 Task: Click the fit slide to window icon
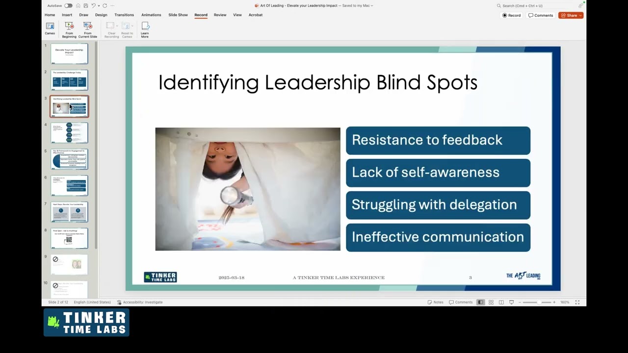pos(577,302)
